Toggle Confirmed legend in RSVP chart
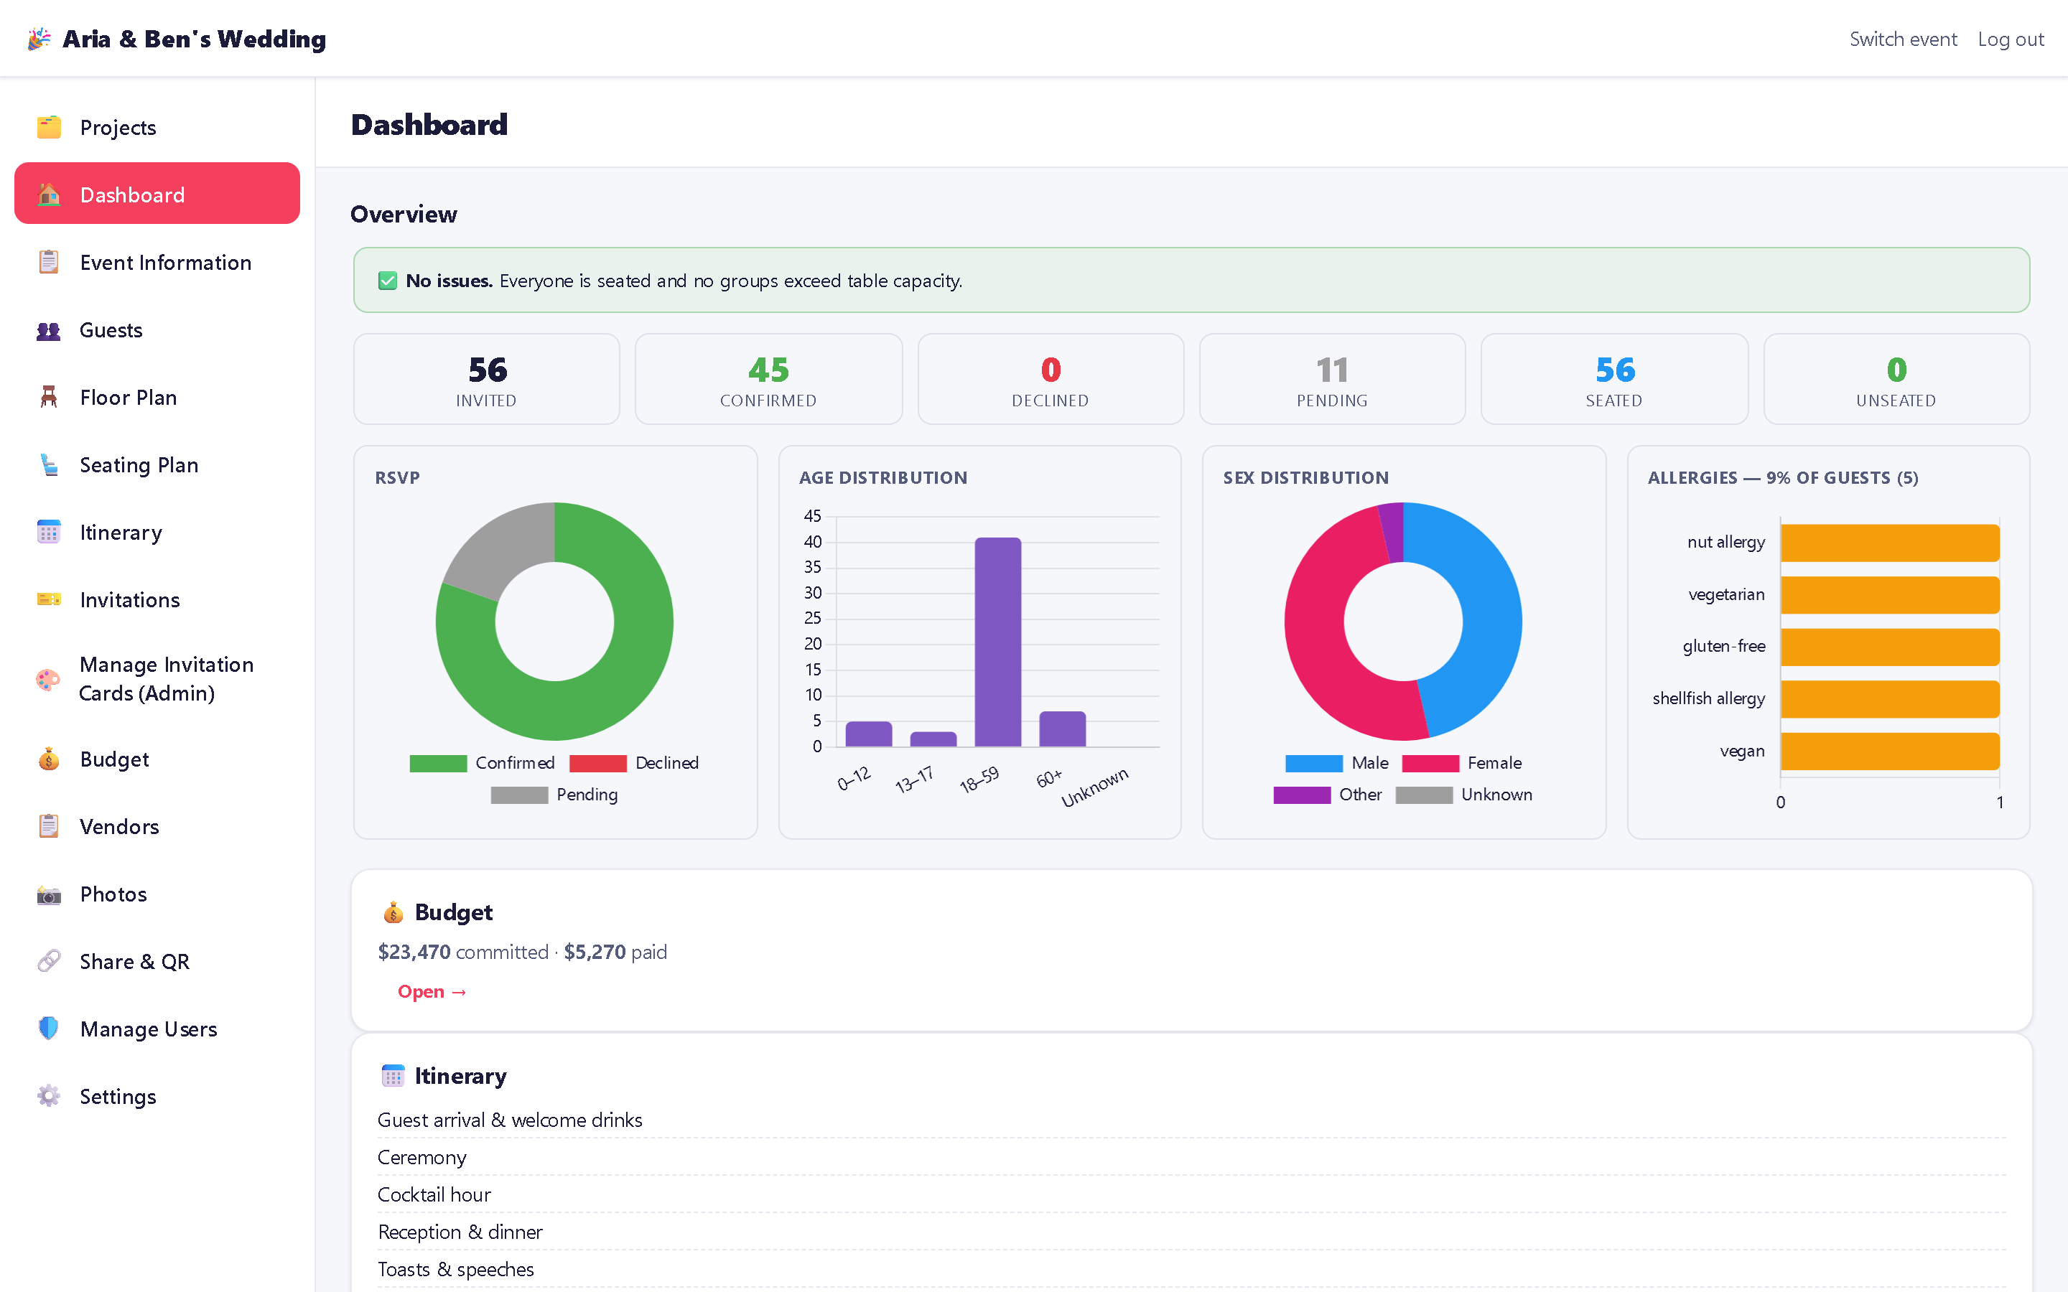The image size is (2068, 1292). click(x=482, y=763)
